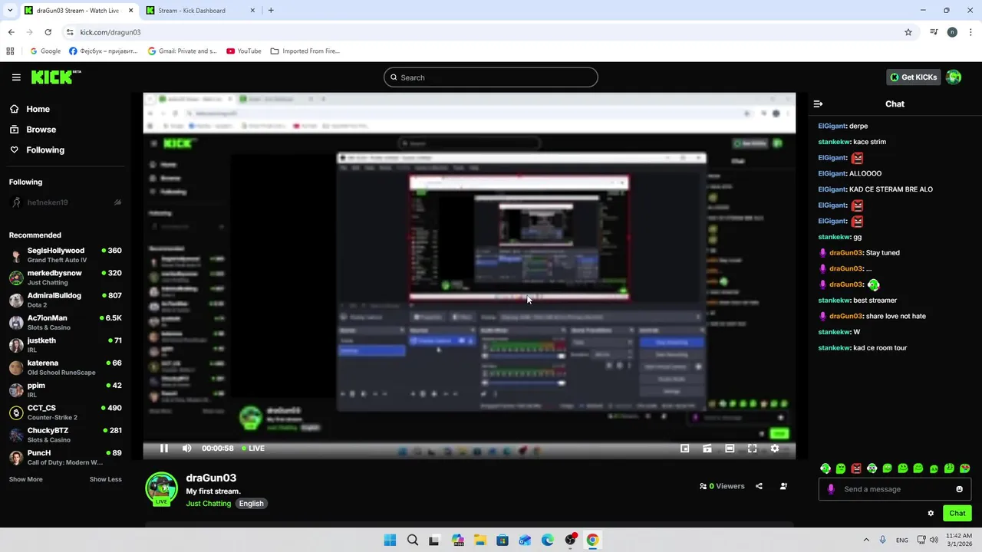Open the Google bookmark

click(45, 51)
